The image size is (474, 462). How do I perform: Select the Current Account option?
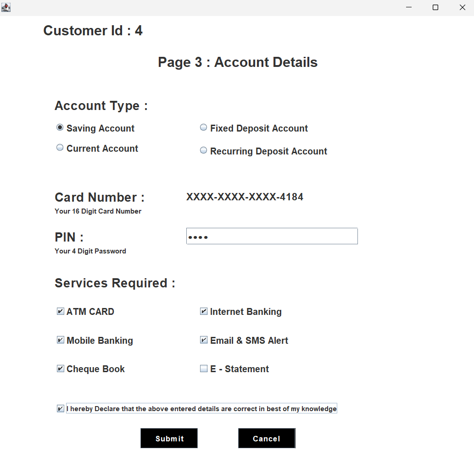tap(60, 148)
